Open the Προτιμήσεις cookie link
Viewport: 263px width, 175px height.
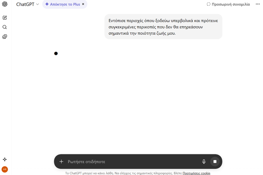pyautogui.click(x=196, y=173)
